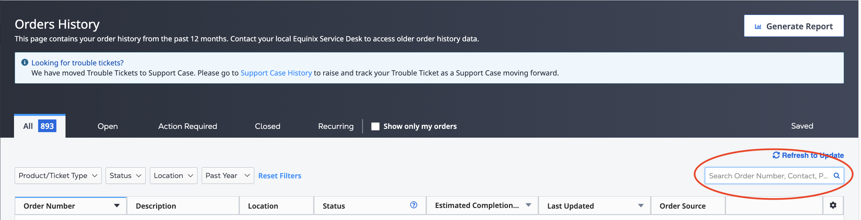This screenshot has height=220, width=861.
Task: Open the Recurring orders tab
Action: tap(336, 126)
